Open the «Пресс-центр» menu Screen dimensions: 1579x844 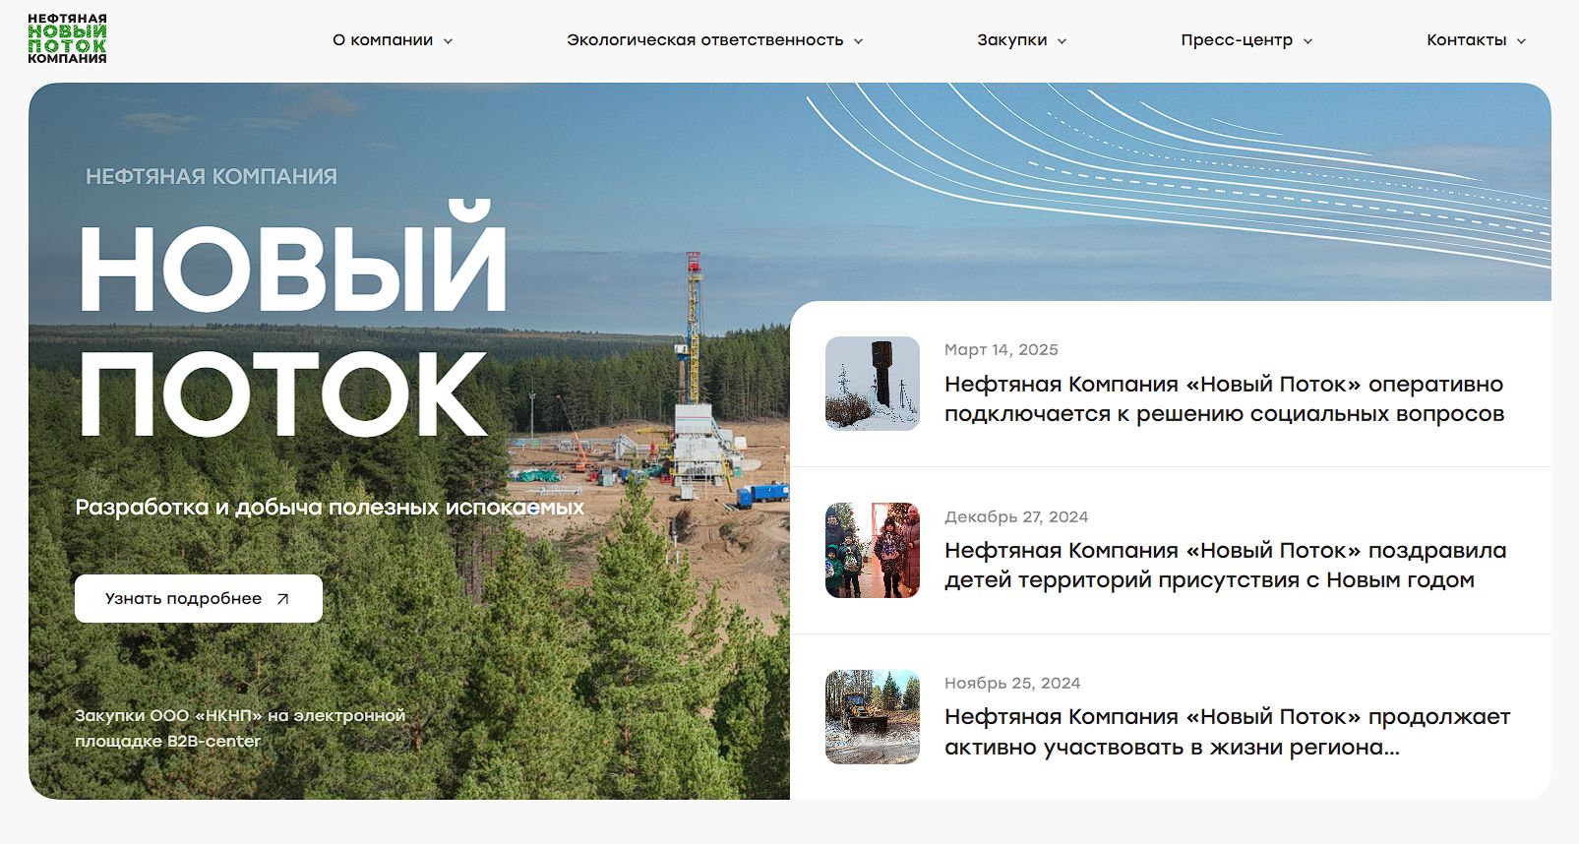click(x=1237, y=40)
